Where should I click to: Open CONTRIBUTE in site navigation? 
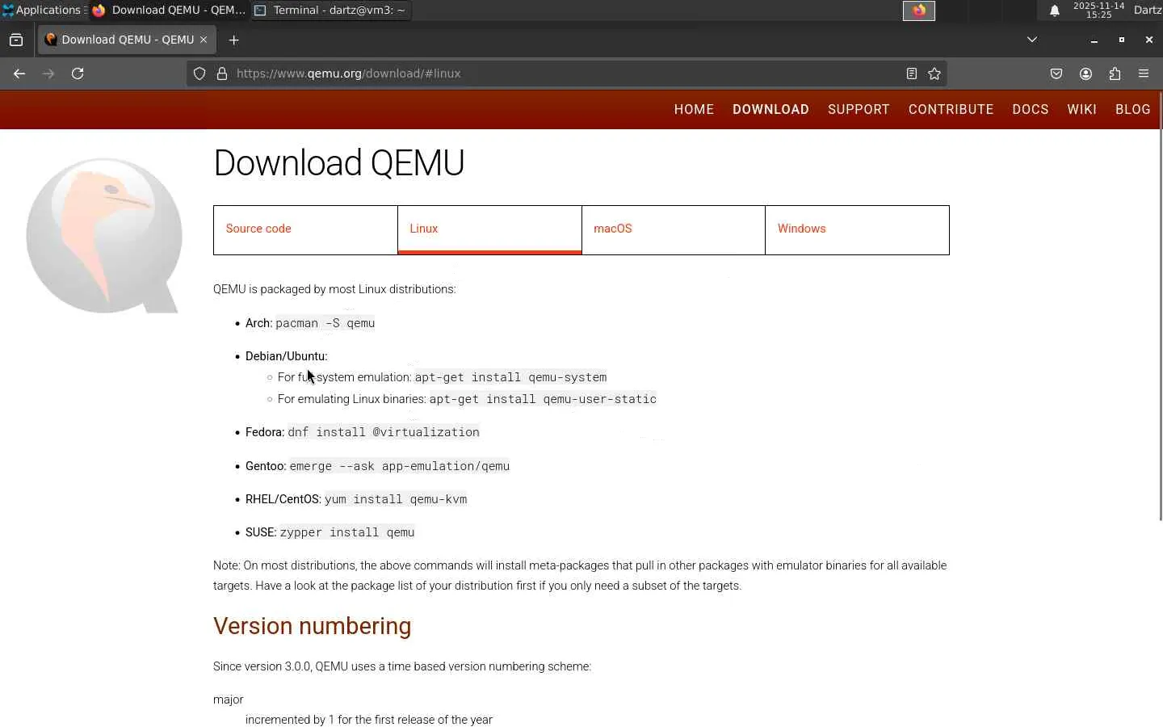click(x=951, y=110)
